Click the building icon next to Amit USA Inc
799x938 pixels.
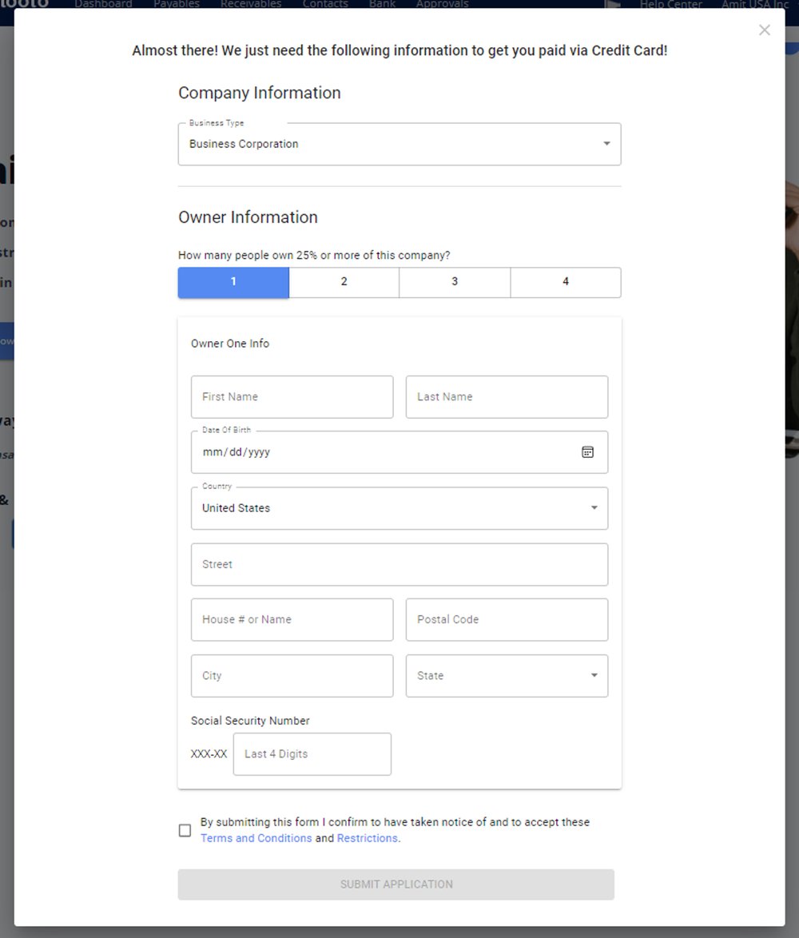[612, 5]
